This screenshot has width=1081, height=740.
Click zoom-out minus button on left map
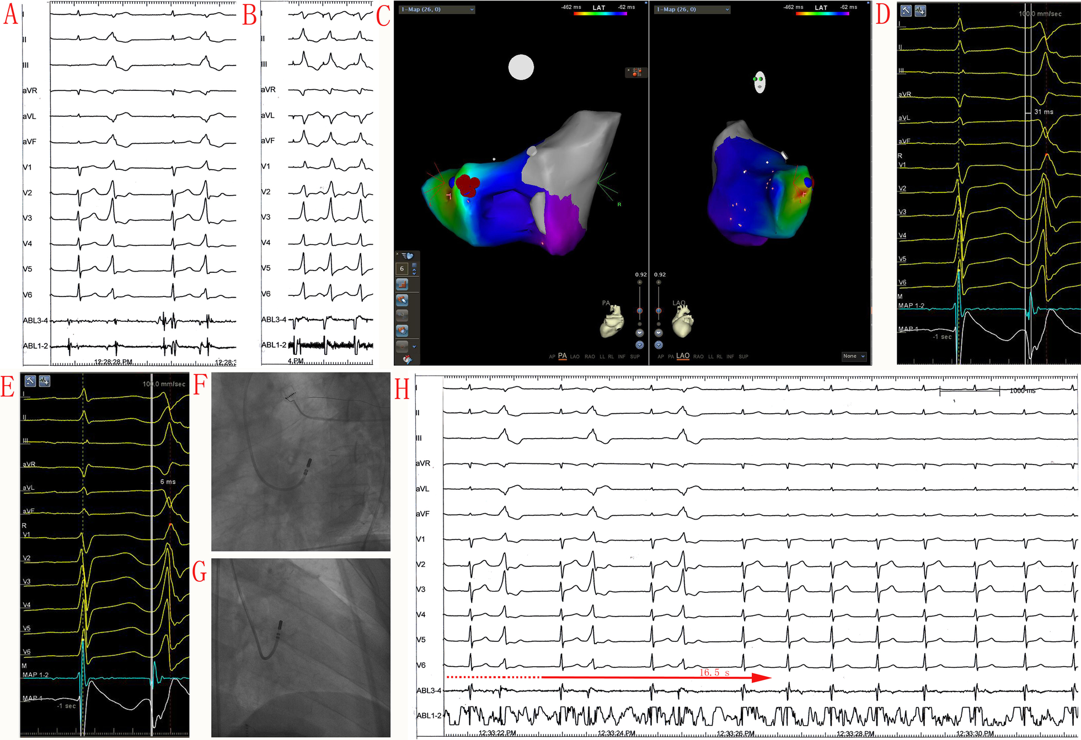[640, 324]
